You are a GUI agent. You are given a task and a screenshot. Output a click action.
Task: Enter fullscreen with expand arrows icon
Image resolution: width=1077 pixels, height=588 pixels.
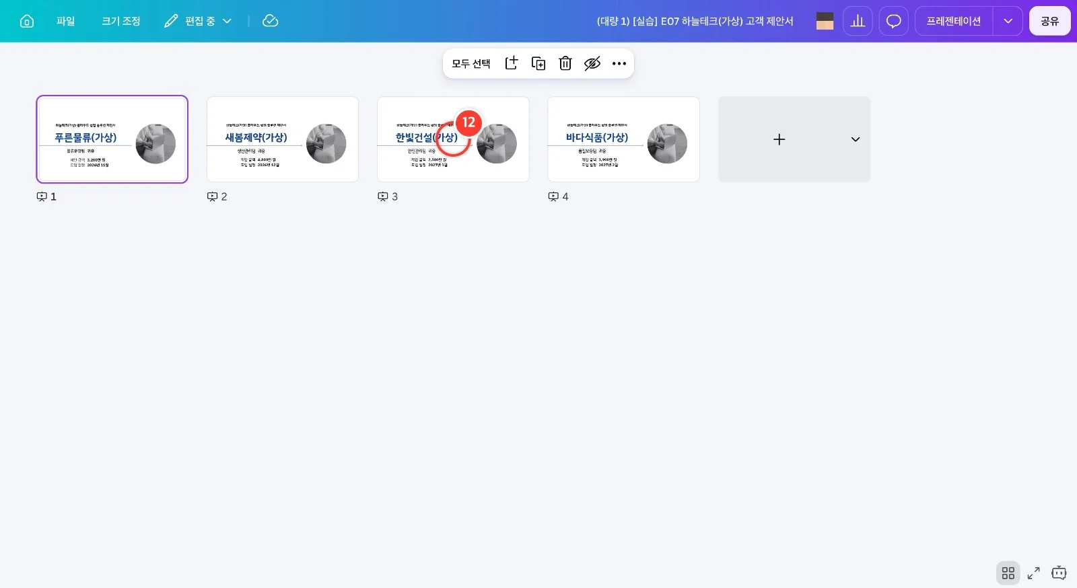tap(1033, 573)
